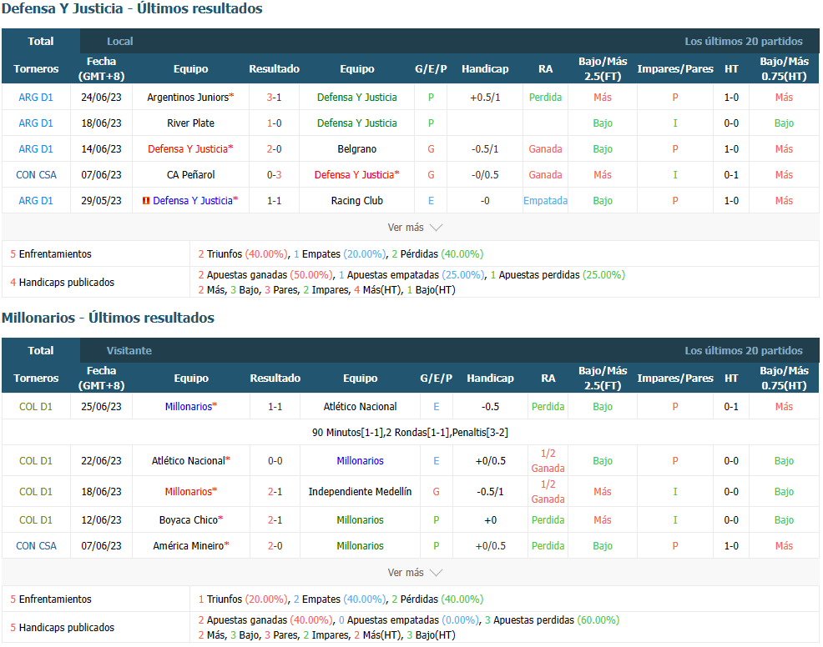Switch to the Local tab
Screen dimensions: 823x647
(119, 41)
